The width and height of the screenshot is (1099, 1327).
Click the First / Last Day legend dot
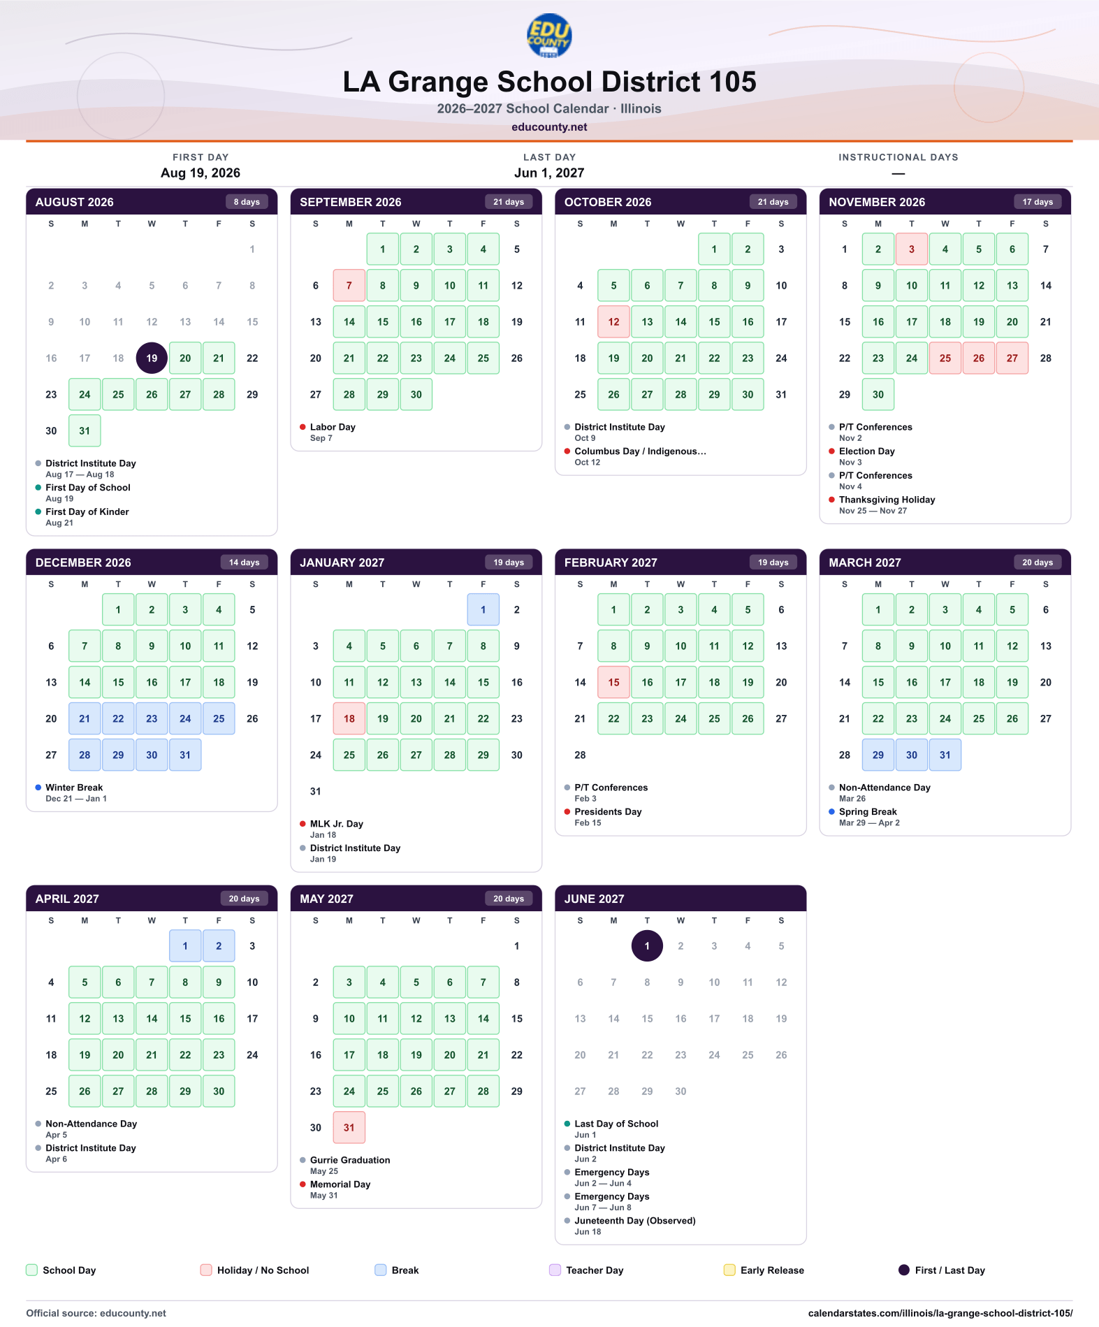click(x=904, y=1270)
